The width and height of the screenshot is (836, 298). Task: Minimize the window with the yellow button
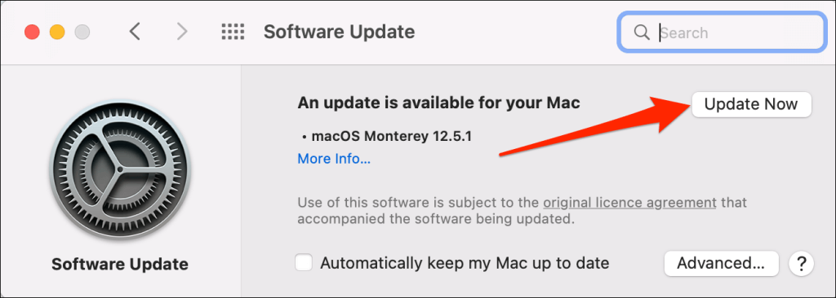[x=57, y=32]
